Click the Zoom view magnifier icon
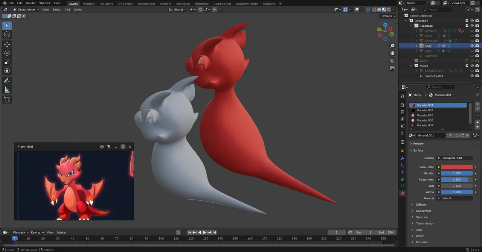Image resolution: width=482 pixels, height=252 pixels. coord(392,46)
